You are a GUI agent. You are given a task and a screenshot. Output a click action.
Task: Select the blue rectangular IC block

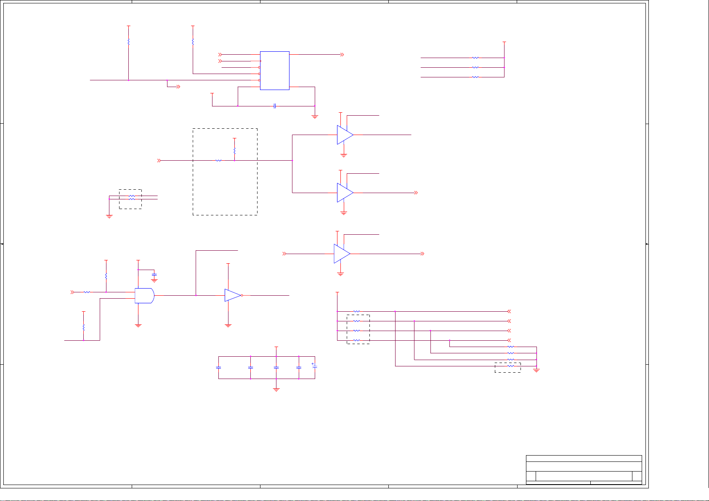275,71
